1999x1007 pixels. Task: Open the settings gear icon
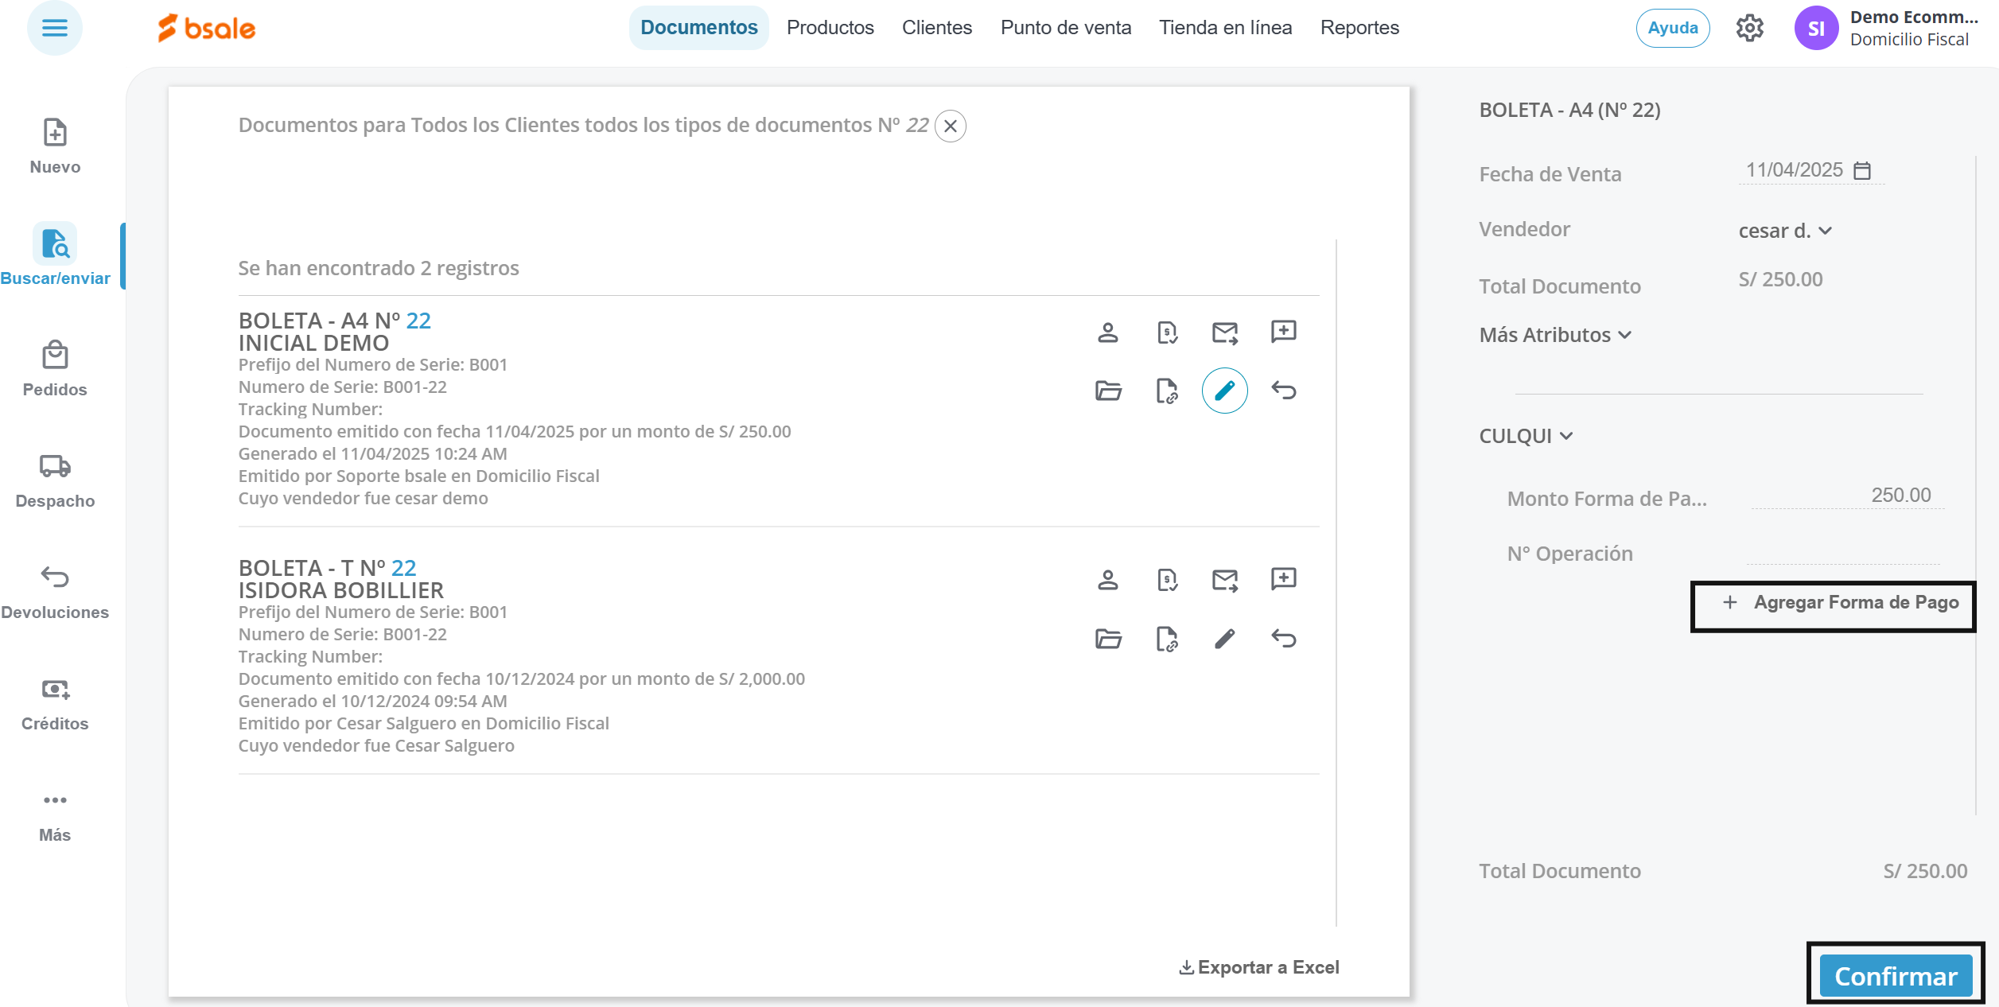[1749, 29]
